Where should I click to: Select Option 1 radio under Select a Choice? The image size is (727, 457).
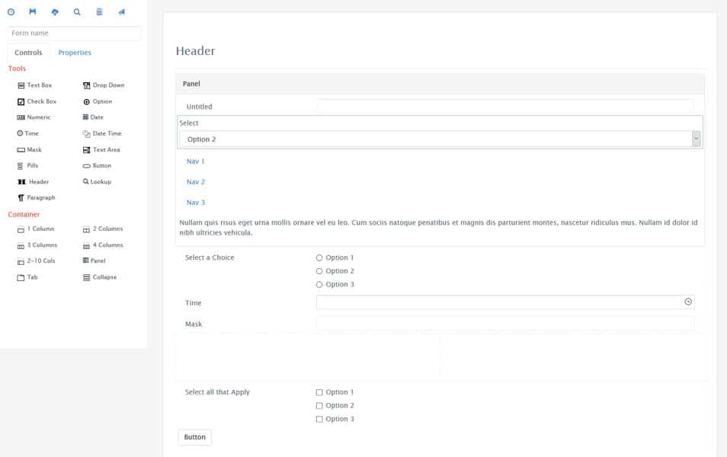click(x=319, y=258)
